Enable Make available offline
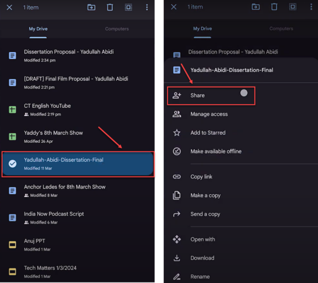 click(x=216, y=151)
